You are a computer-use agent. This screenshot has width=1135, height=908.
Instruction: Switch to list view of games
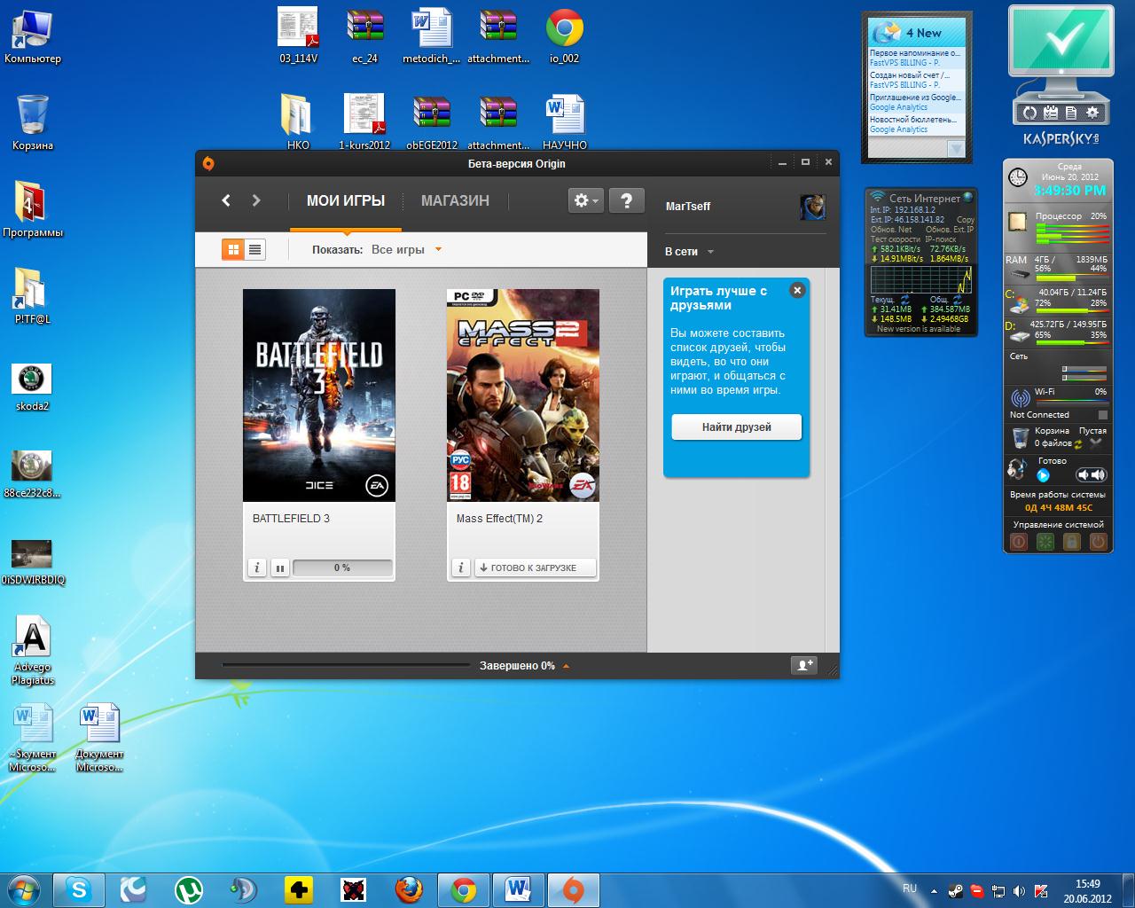click(x=254, y=250)
